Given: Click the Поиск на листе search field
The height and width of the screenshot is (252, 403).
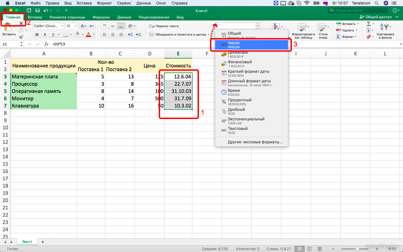Looking at the screenshot, I should coord(359,10).
